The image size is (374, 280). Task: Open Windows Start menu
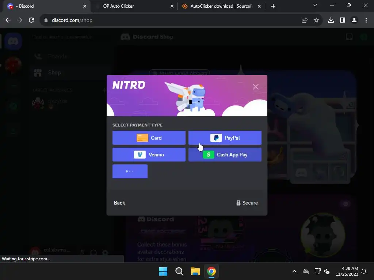click(163, 271)
